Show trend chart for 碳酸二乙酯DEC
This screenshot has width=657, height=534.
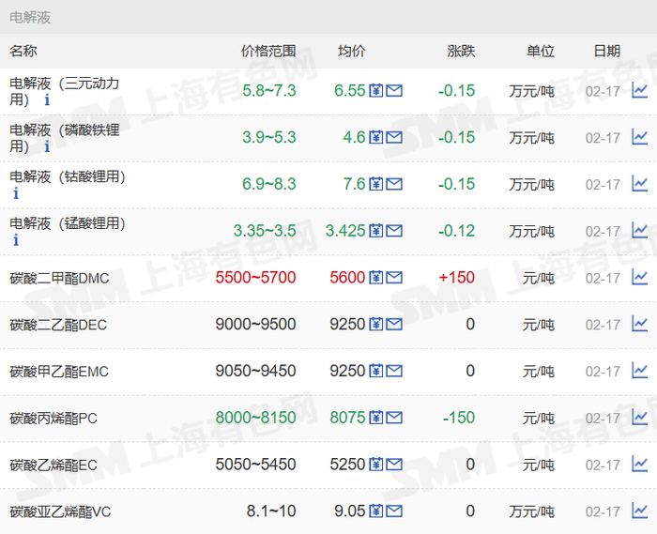point(639,324)
